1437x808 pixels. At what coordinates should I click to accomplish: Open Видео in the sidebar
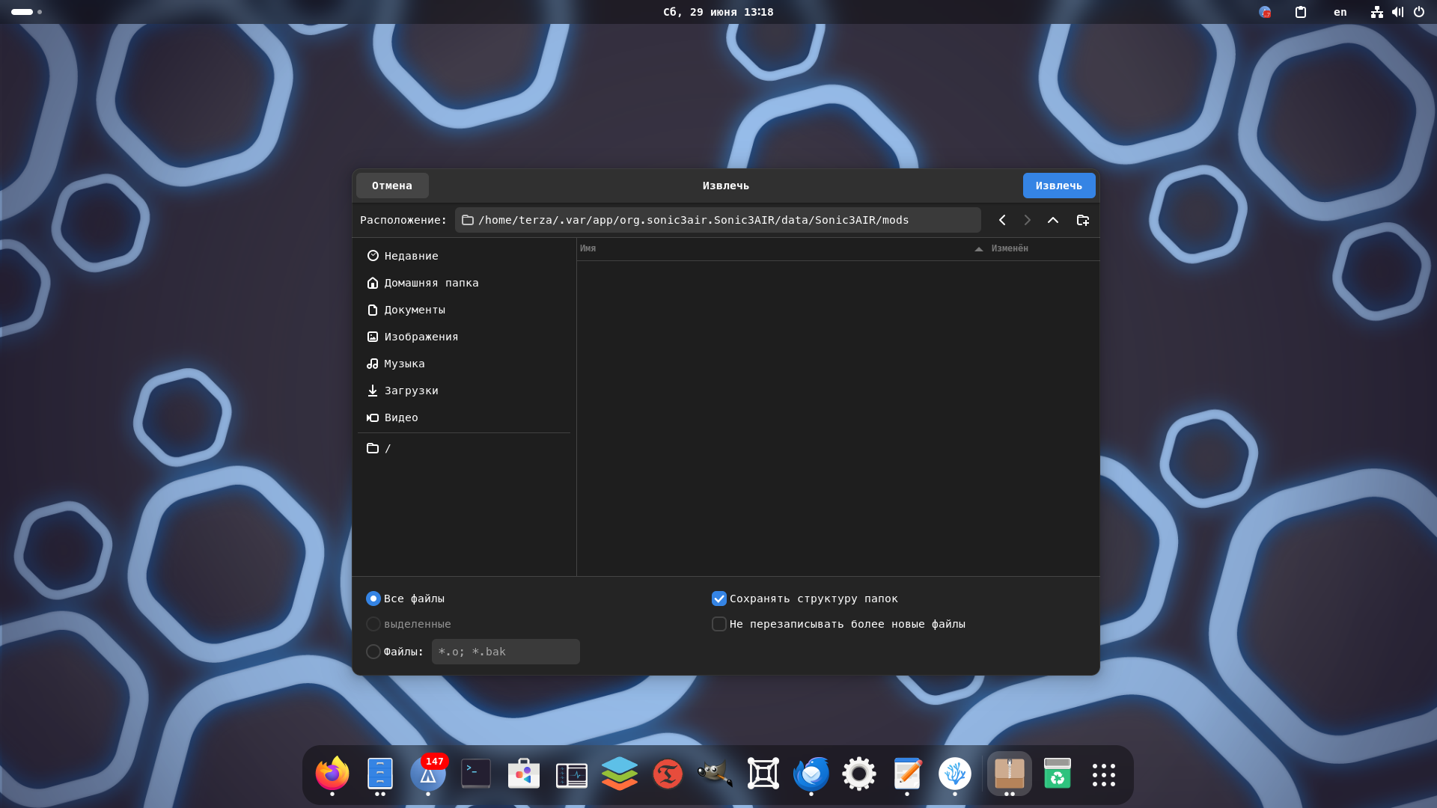tap(464, 417)
